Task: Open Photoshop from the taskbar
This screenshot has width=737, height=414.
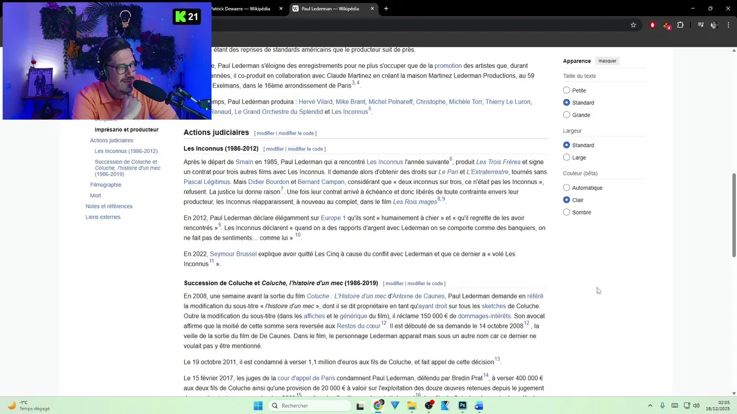Action: tap(462, 405)
